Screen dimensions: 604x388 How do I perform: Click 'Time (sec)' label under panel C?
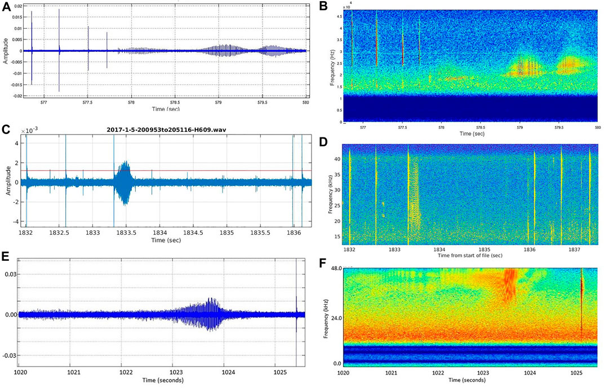[166, 240]
